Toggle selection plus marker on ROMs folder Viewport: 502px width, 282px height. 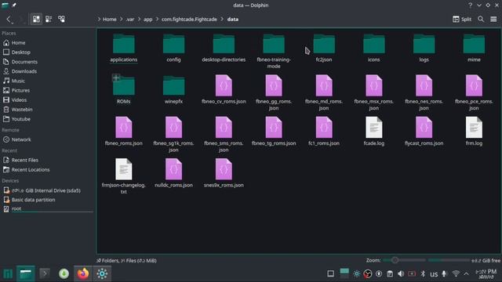116,78
